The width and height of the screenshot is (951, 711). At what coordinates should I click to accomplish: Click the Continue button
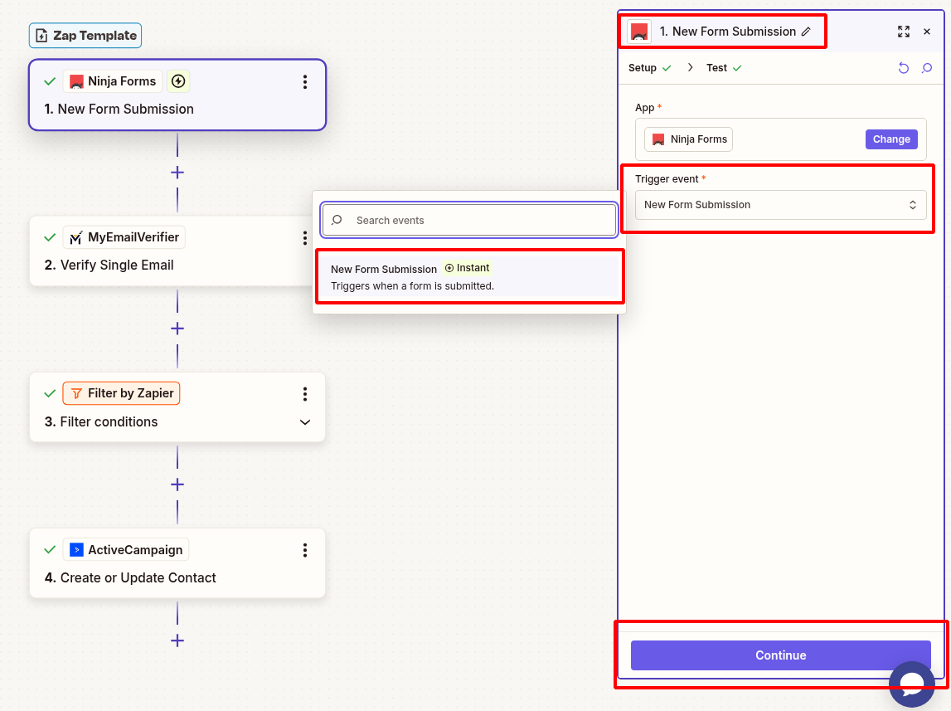pyautogui.click(x=780, y=655)
